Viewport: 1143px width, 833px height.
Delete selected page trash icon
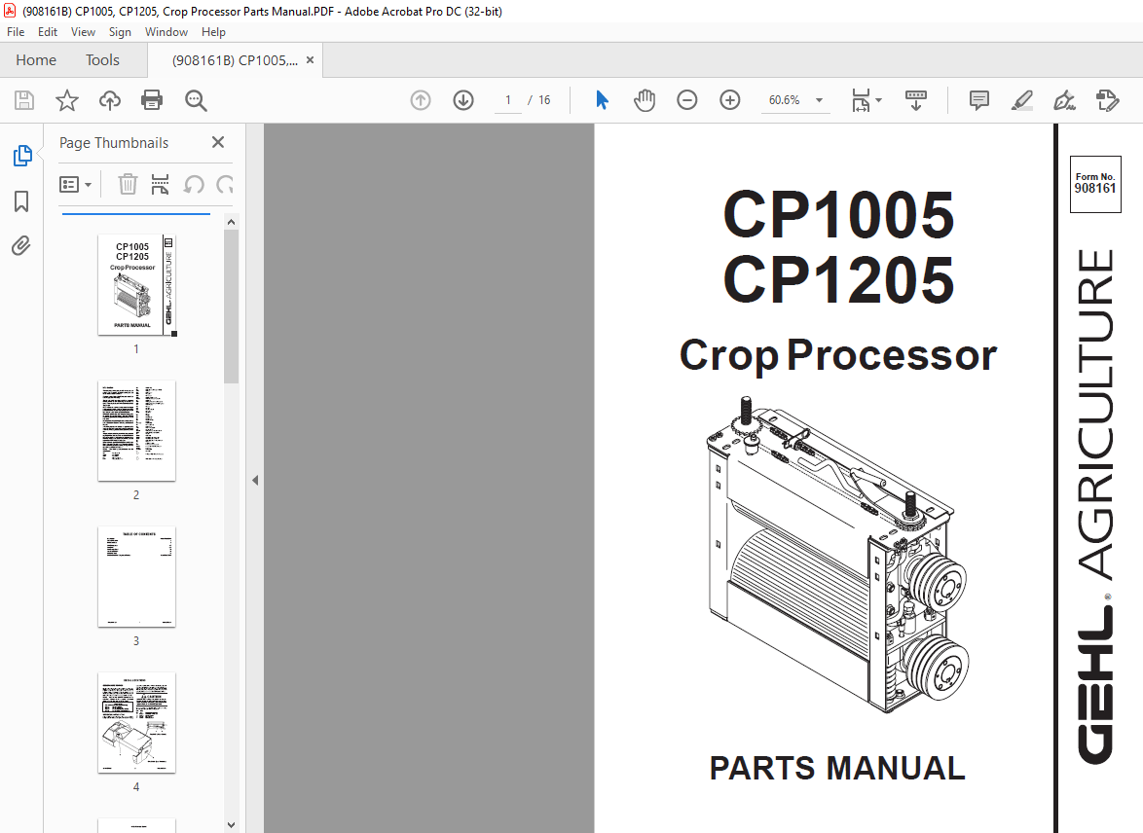(128, 184)
